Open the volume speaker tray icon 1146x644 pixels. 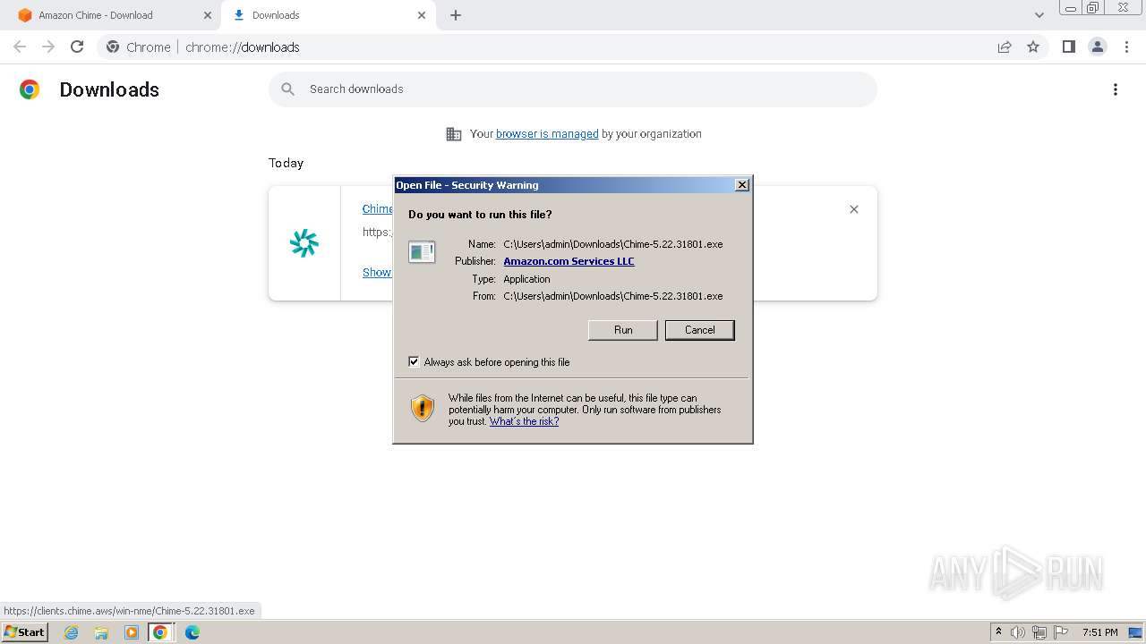[1018, 632]
